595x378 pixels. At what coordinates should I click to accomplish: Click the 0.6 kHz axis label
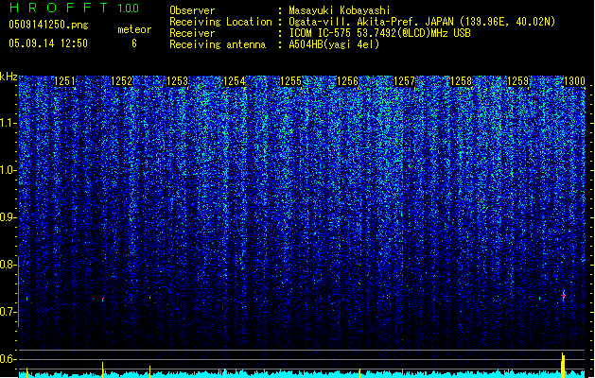[8, 359]
